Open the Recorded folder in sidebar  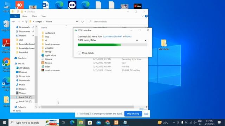(x=24, y=52)
